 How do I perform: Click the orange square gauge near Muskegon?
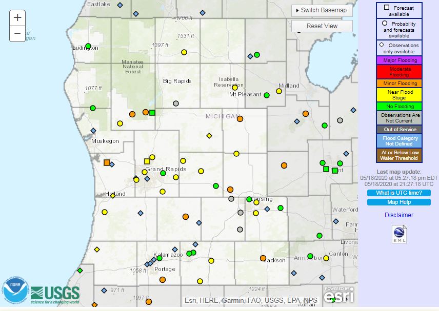(x=107, y=162)
